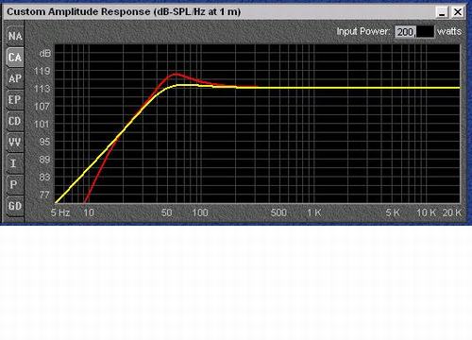
Task: Open the P phase tab
Action: (x=15, y=184)
